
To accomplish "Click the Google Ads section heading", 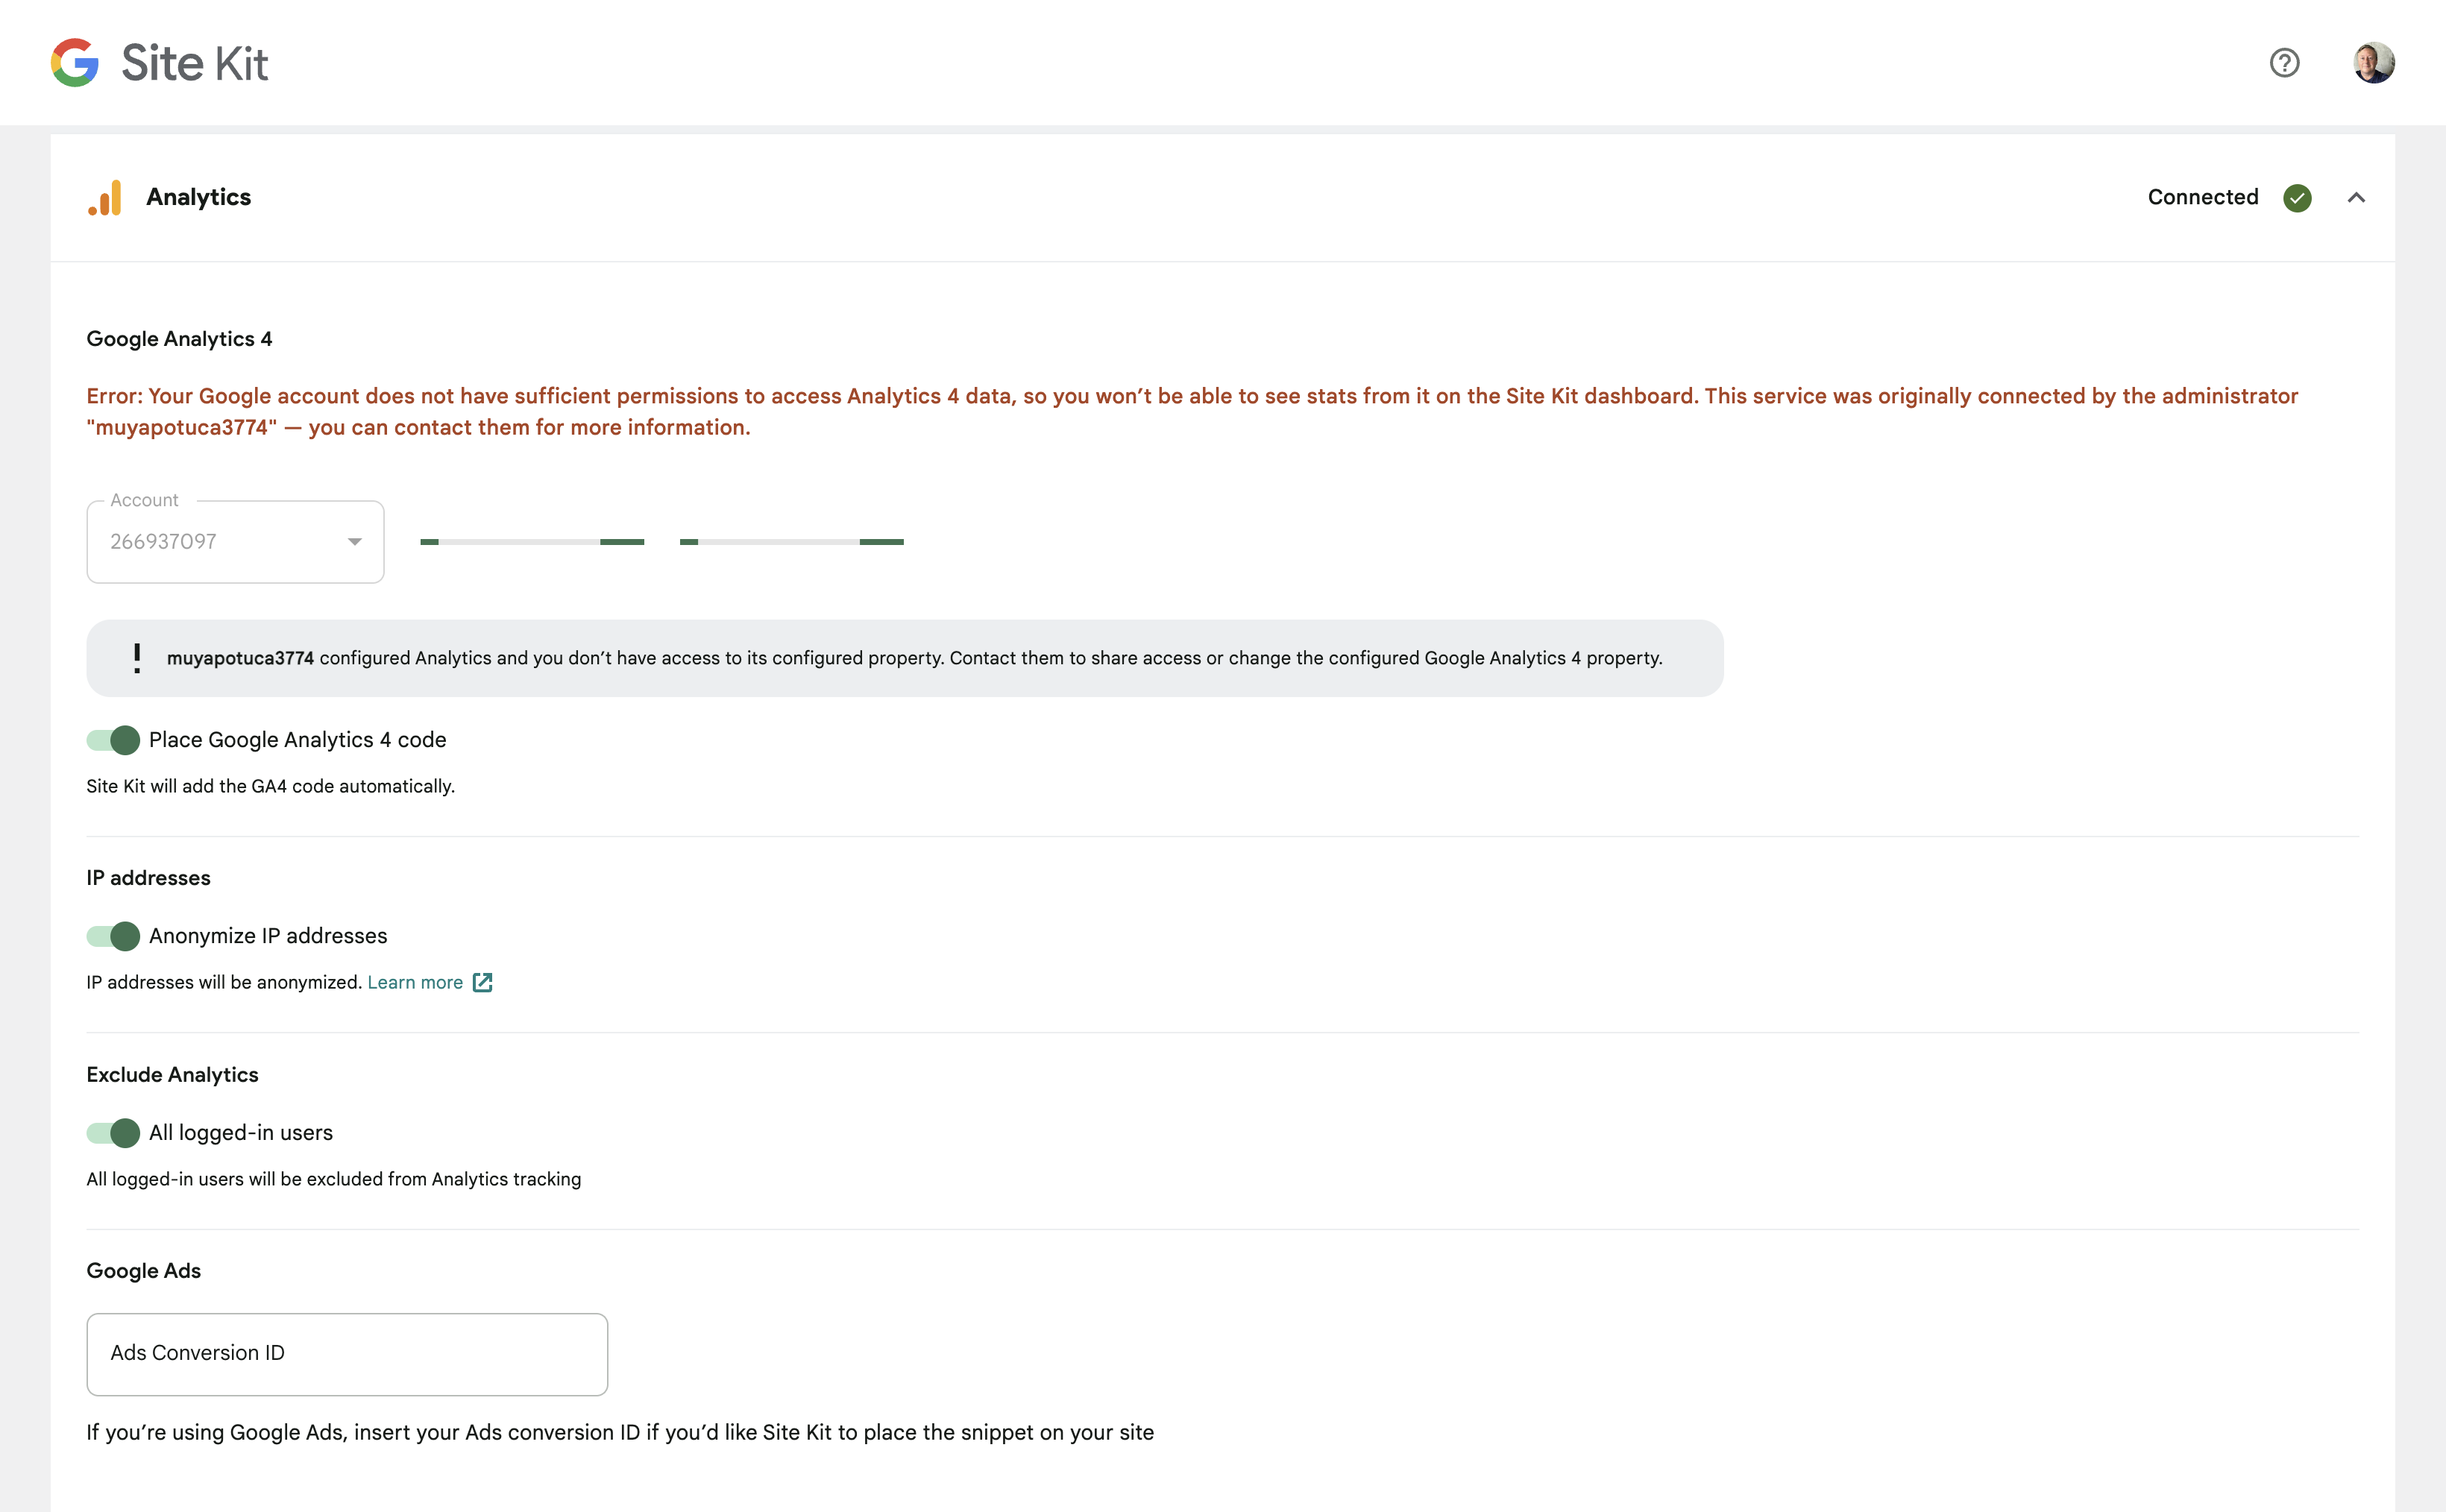I will point(143,1270).
